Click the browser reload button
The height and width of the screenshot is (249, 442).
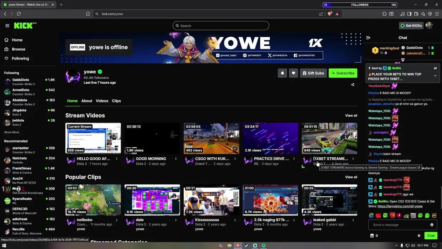(x=19, y=14)
